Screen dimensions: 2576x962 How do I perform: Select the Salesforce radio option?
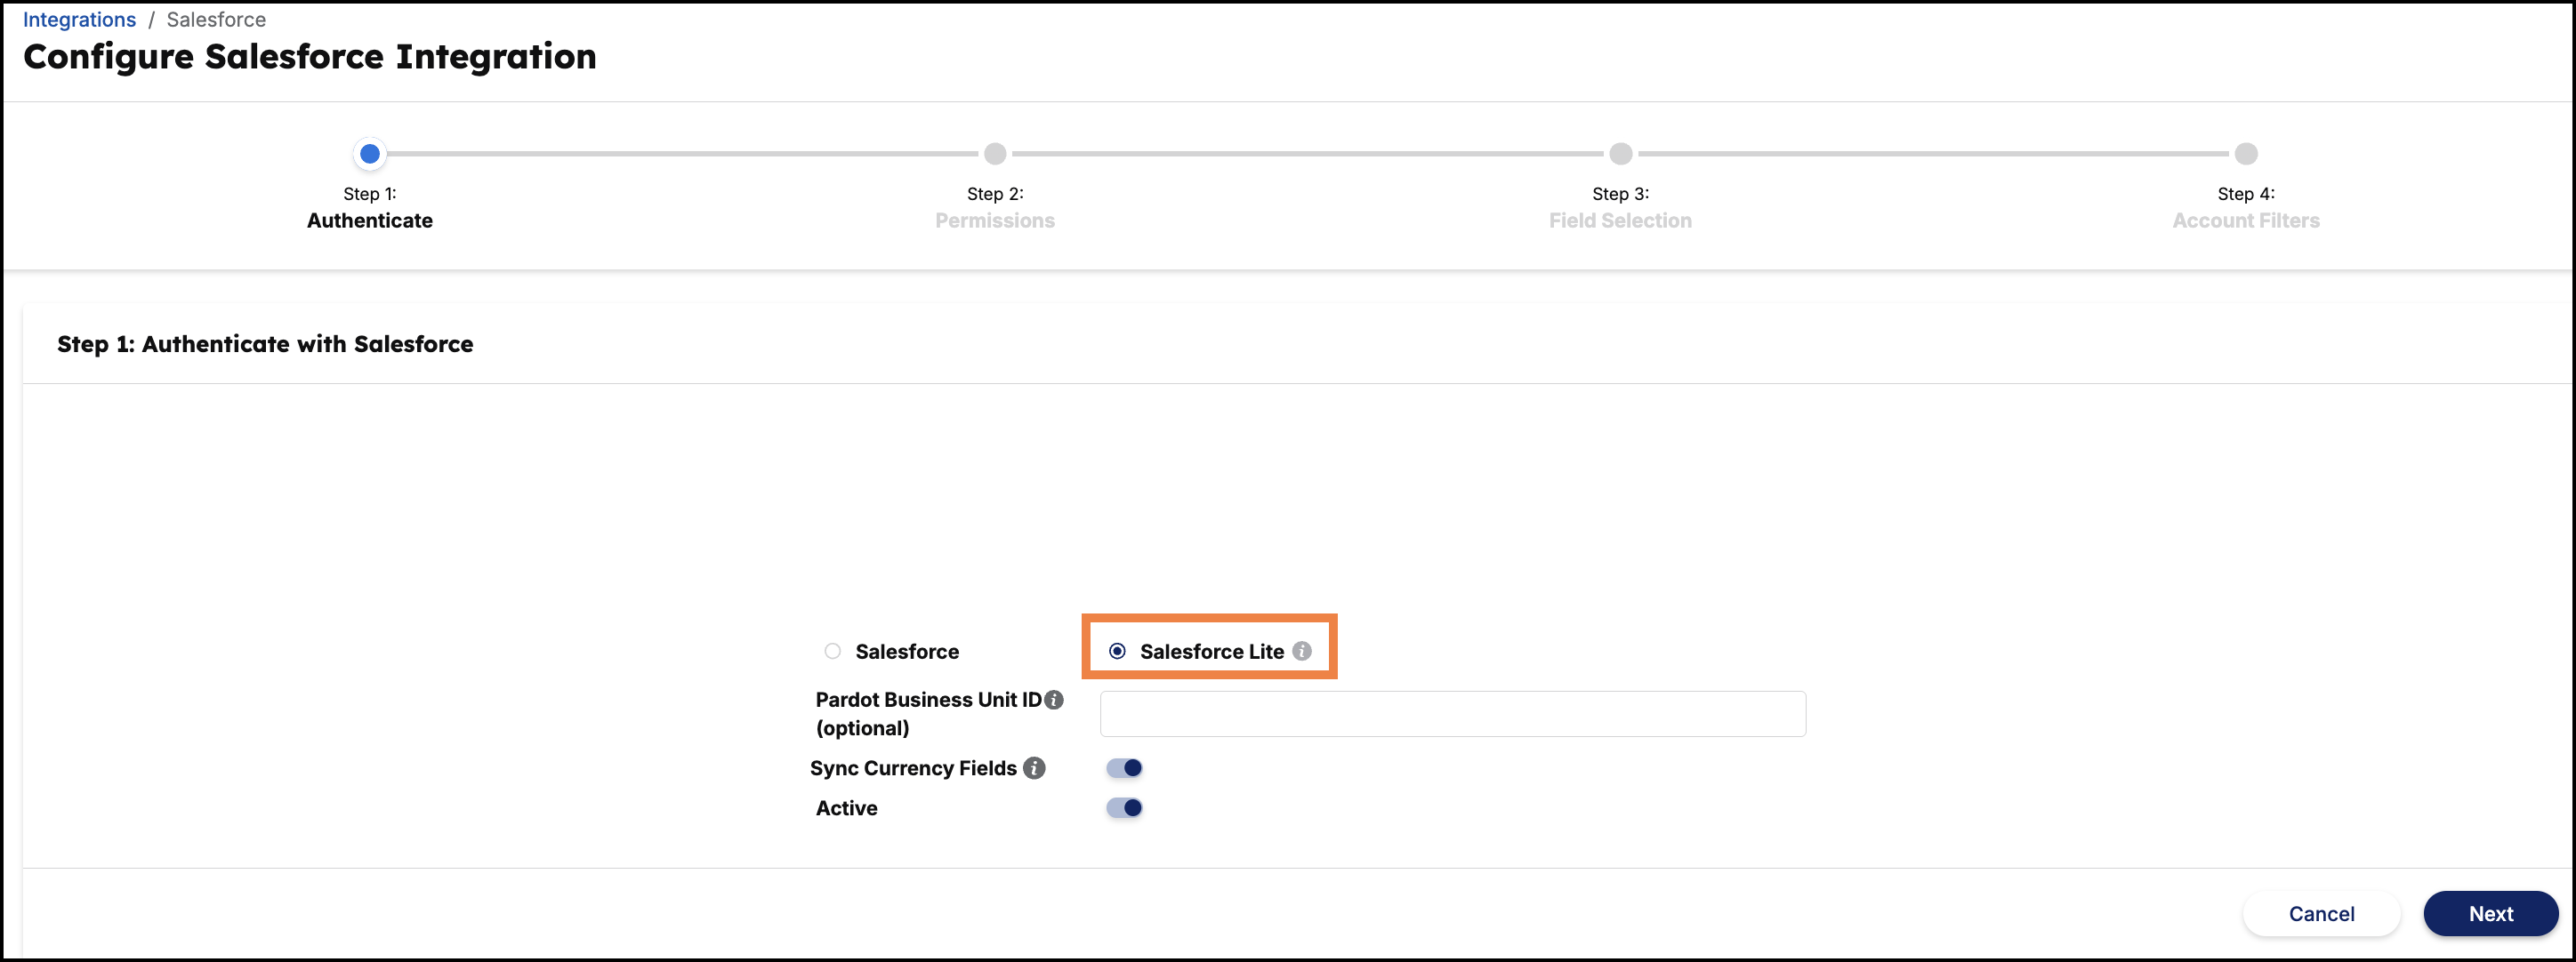point(832,651)
